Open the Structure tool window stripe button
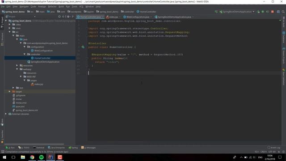The width and height of the screenshot is (286, 161). (x=2, y=39)
